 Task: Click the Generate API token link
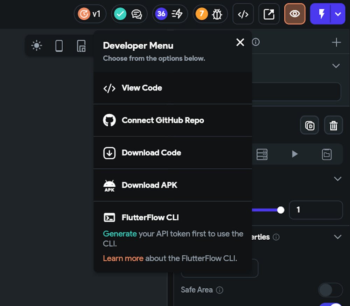coord(120,234)
